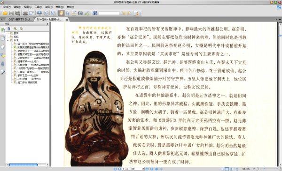Image resolution: width=282 pixels, height=171 pixels.
Task: Open the 工具 menu
Action: (x=38, y=7)
